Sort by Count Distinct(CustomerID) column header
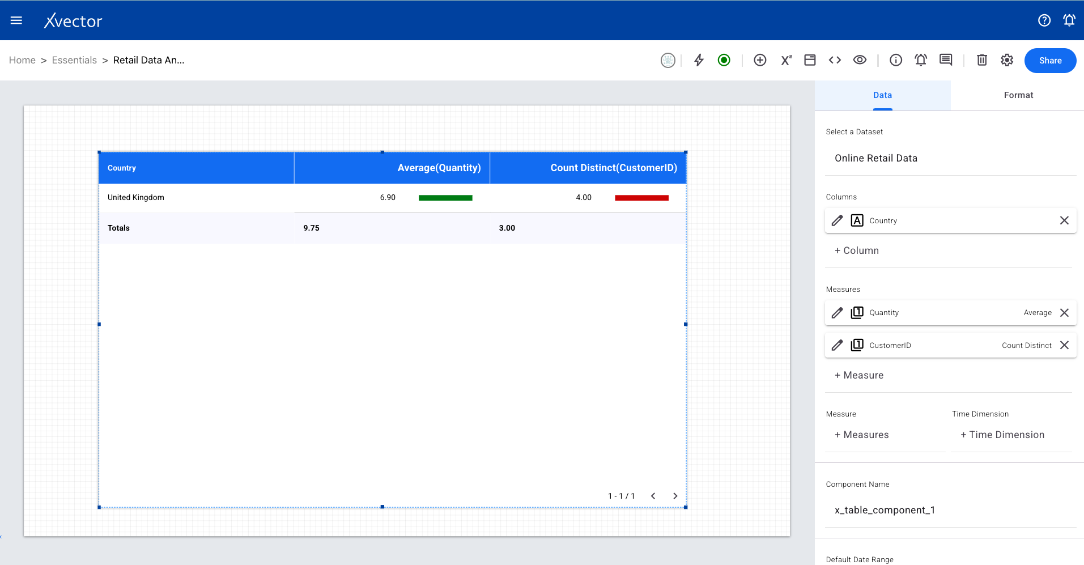This screenshot has width=1084, height=565. click(x=588, y=168)
